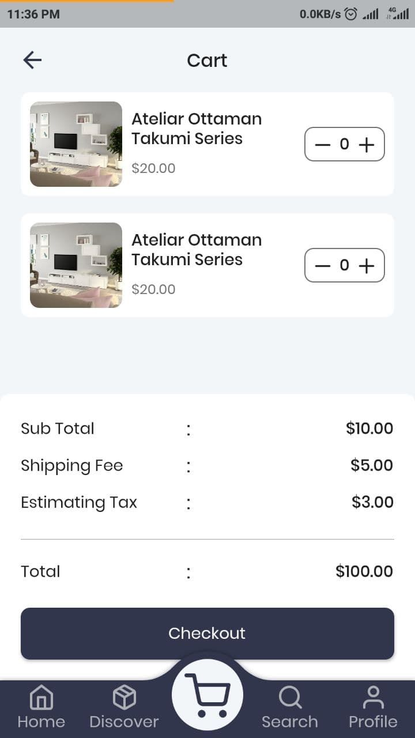Tap the back arrow icon
Viewport: 415px width, 738px height.
point(32,60)
